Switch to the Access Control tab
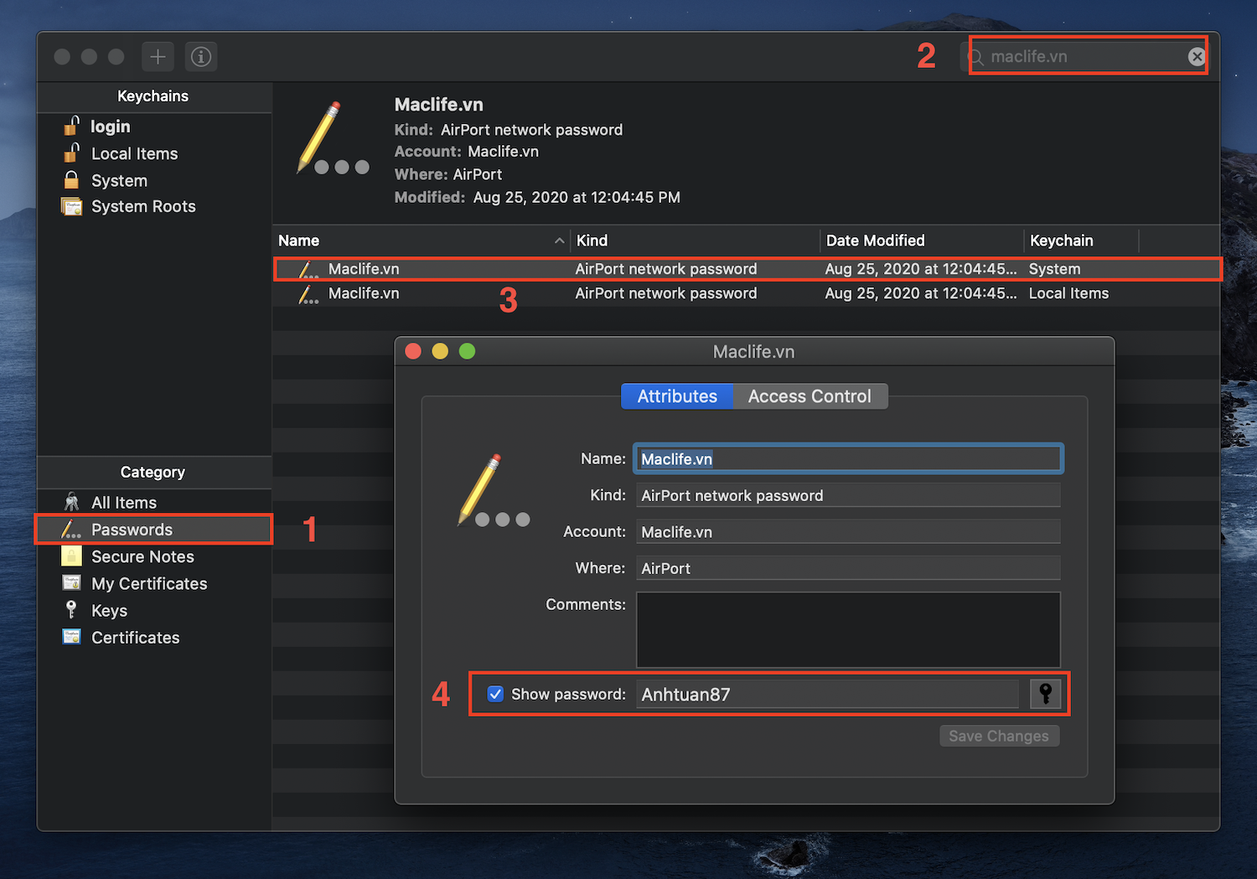This screenshot has height=879, width=1257. point(809,396)
